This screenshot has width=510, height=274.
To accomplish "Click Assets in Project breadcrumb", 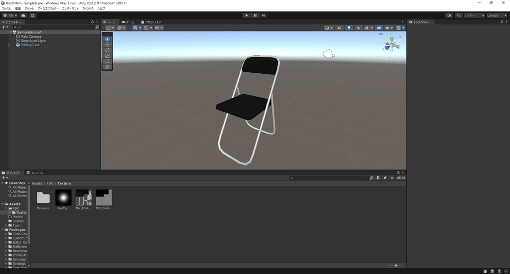I will coord(37,183).
